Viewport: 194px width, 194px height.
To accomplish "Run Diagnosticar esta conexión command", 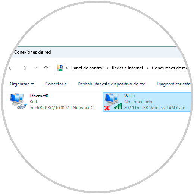I will 173,84.
